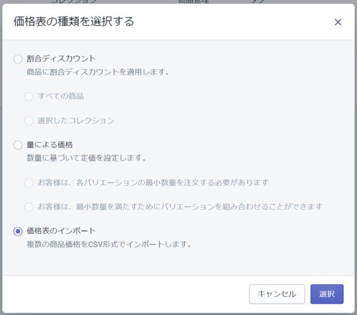
Task: Confirm with the blue 選択 button
Action: pyautogui.click(x=327, y=294)
